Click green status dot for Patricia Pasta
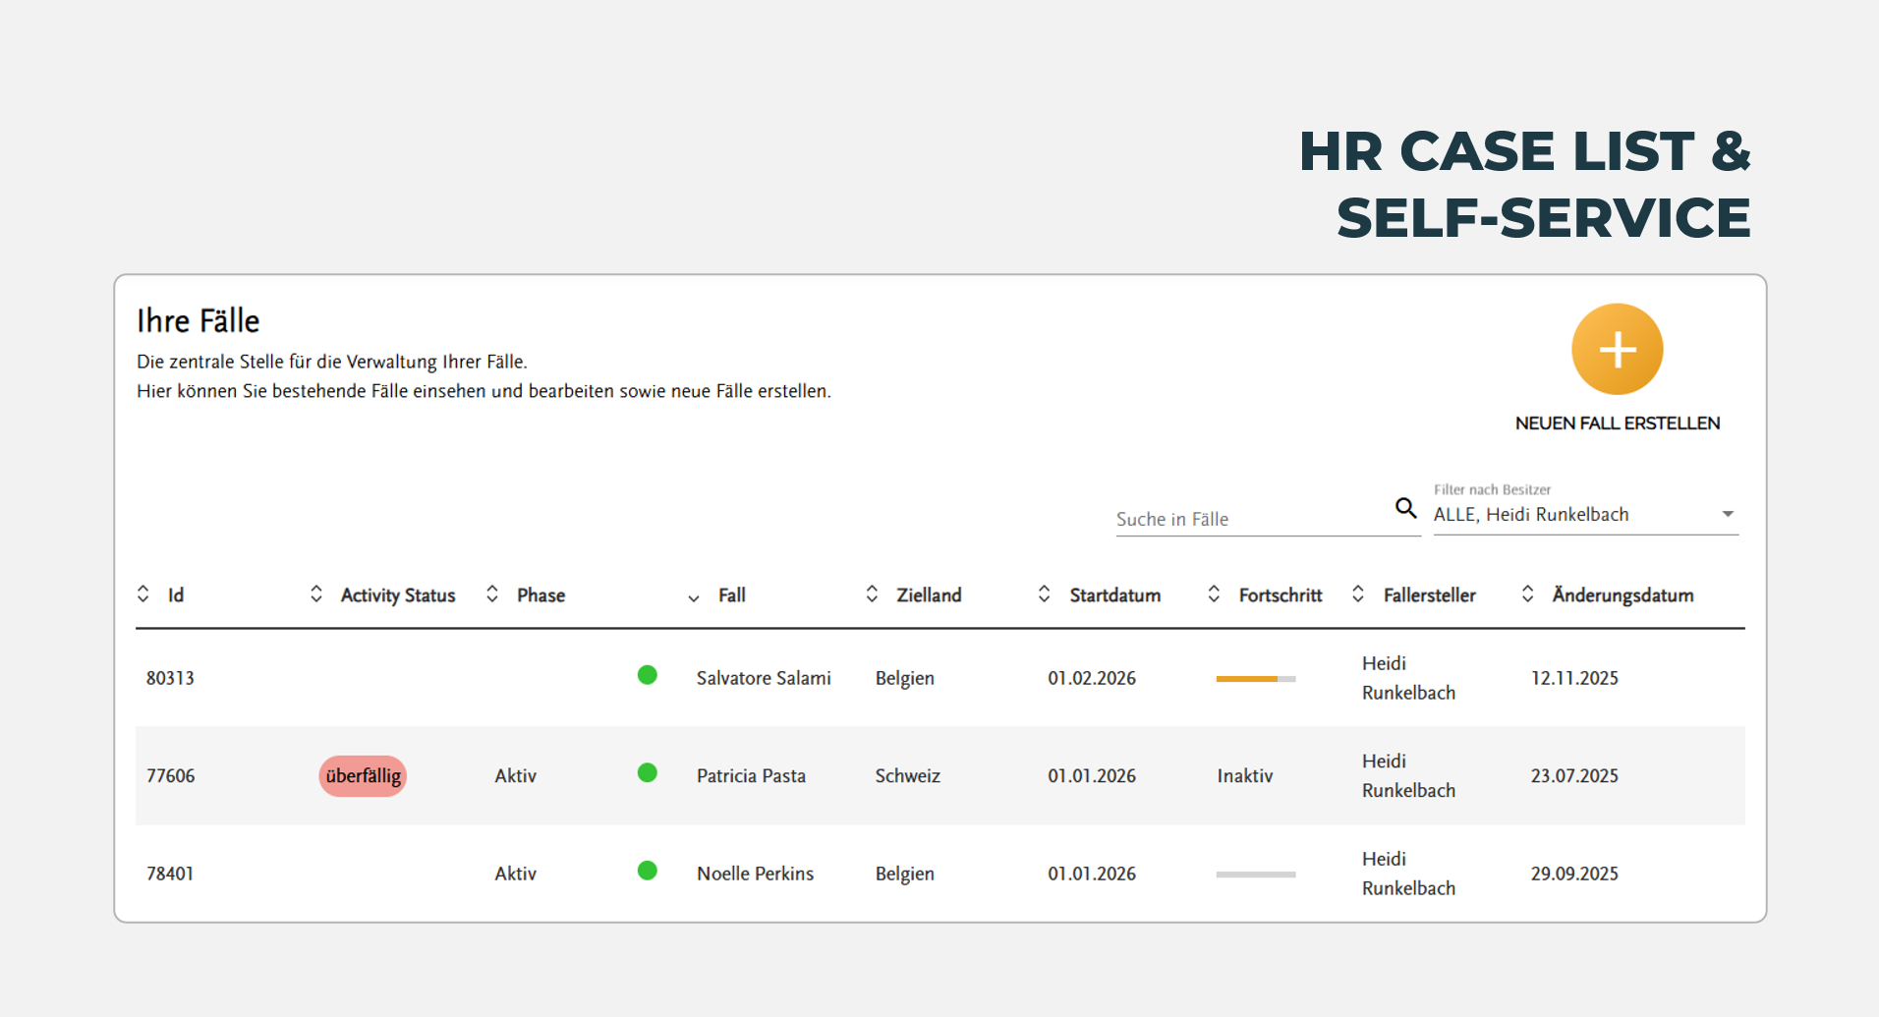Viewport: 1879px width, 1017px height. [647, 773]
